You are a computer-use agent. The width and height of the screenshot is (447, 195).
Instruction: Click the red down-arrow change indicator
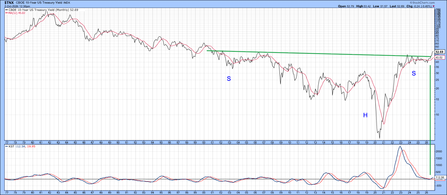tap(434, 6)
